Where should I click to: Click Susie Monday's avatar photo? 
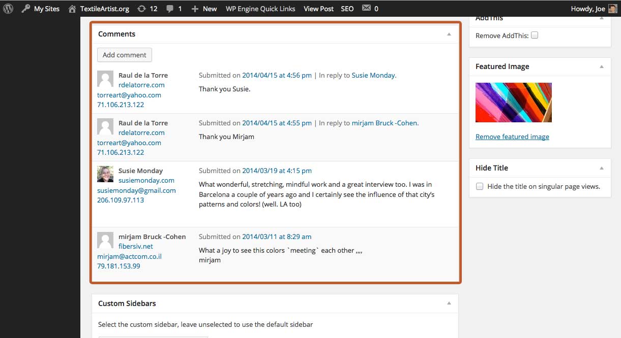click(x=105, y=174)
